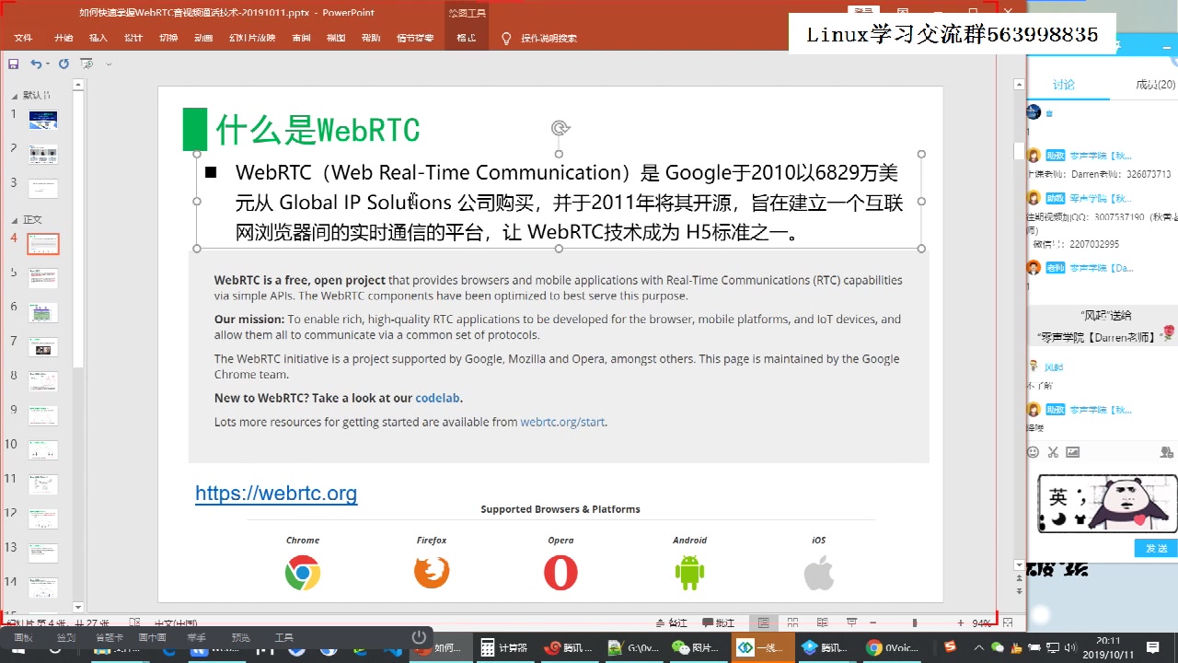Click the Opera logo on slide
The height and width of the screenshot is (663, 1178).
tap(560, 573)
